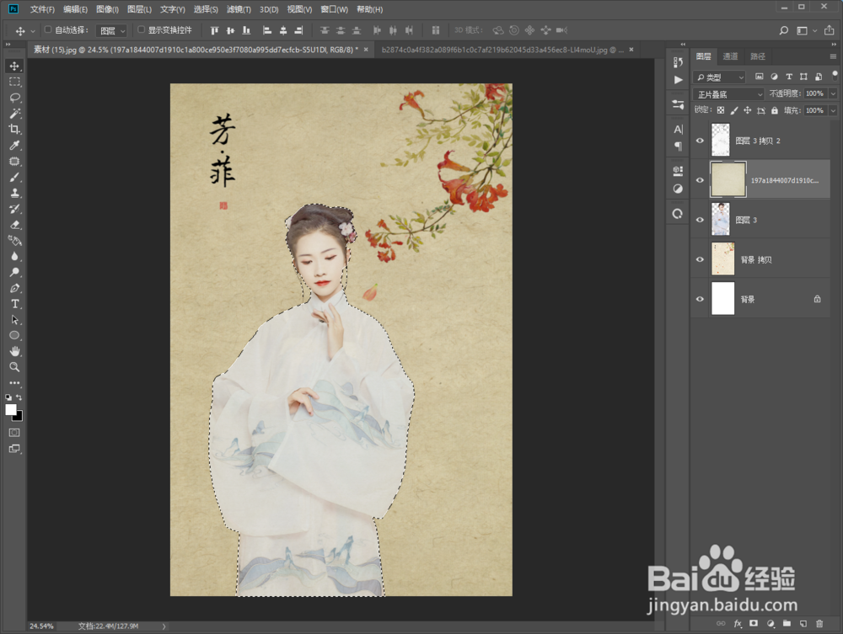Switch to the b2874c0a4f382a089 document tab
843x634 pixels.
pos(502,50)
